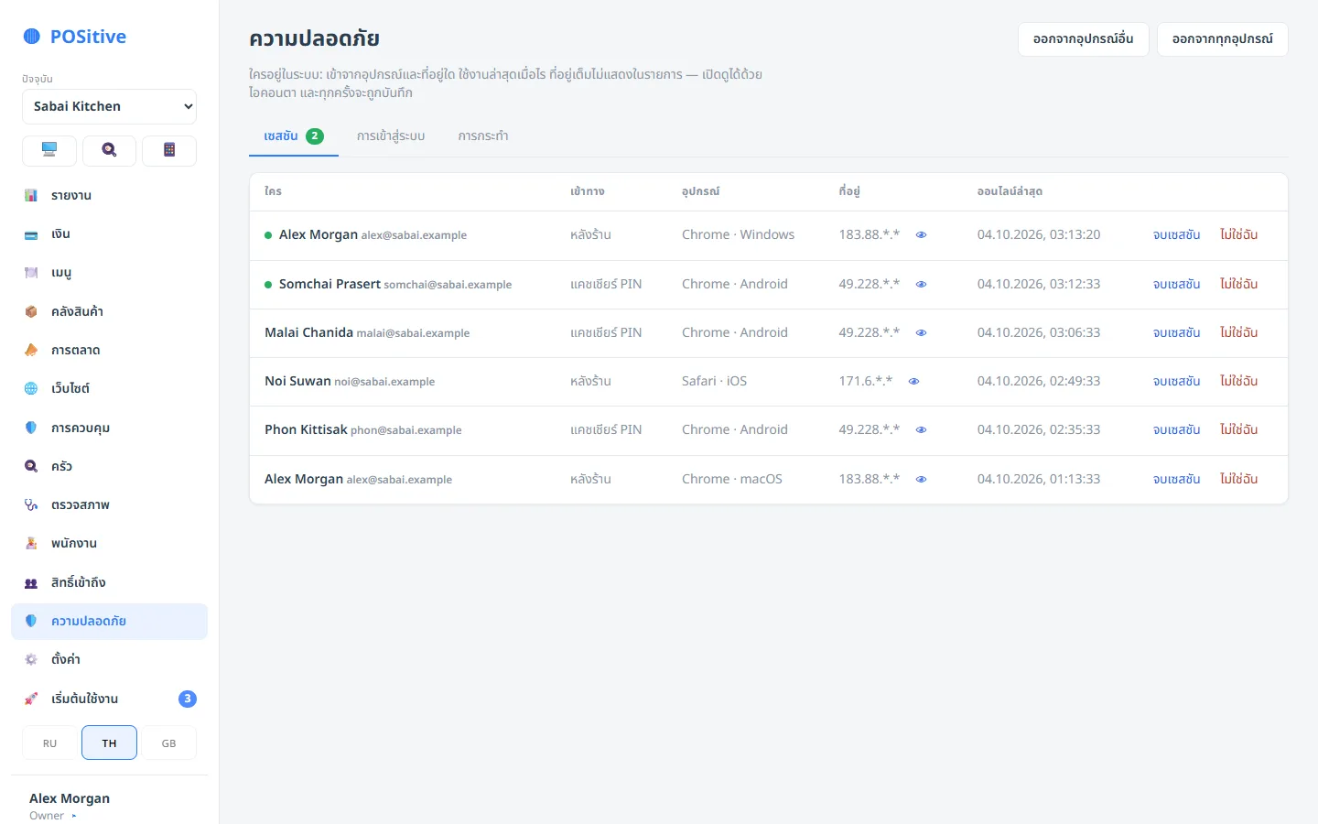Reveal full IP for Malai Chanida session
The image size is (1318, 824).
point(922,333)
